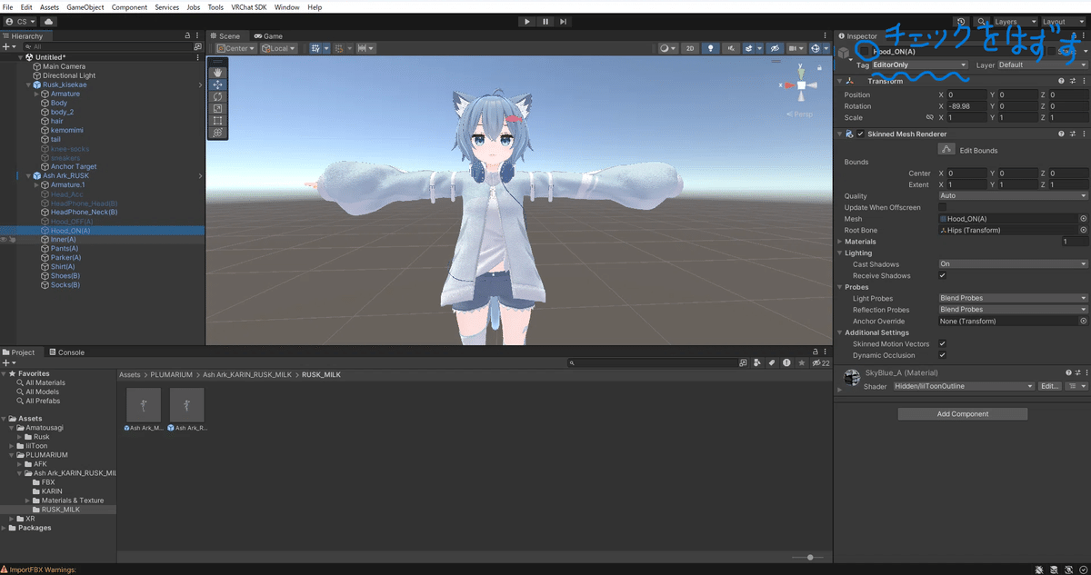Open Quality dropdown set to Auto
The height and width of the screenshot is (575, 1091).
click(1013, 195)
